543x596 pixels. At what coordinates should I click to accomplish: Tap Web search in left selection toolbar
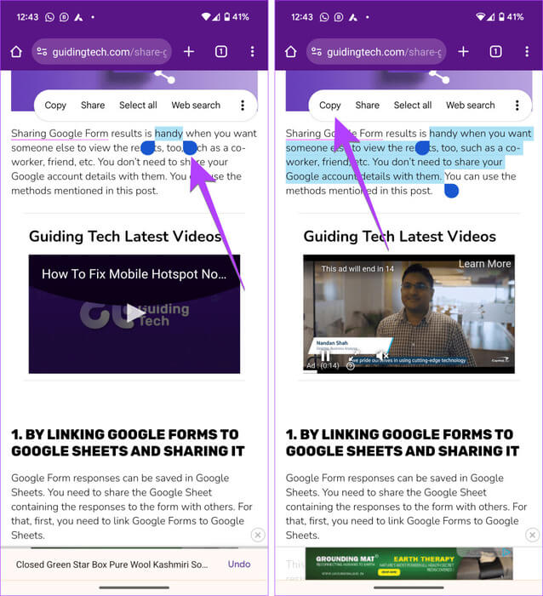(x=196, y=106)
